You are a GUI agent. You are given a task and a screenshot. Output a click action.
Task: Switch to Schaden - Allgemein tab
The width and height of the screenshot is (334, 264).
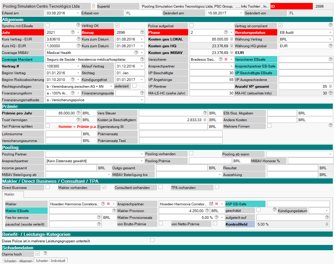(18, 261)
